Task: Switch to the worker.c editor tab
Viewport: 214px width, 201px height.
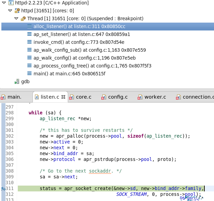Action: click(x=155, y=97)
